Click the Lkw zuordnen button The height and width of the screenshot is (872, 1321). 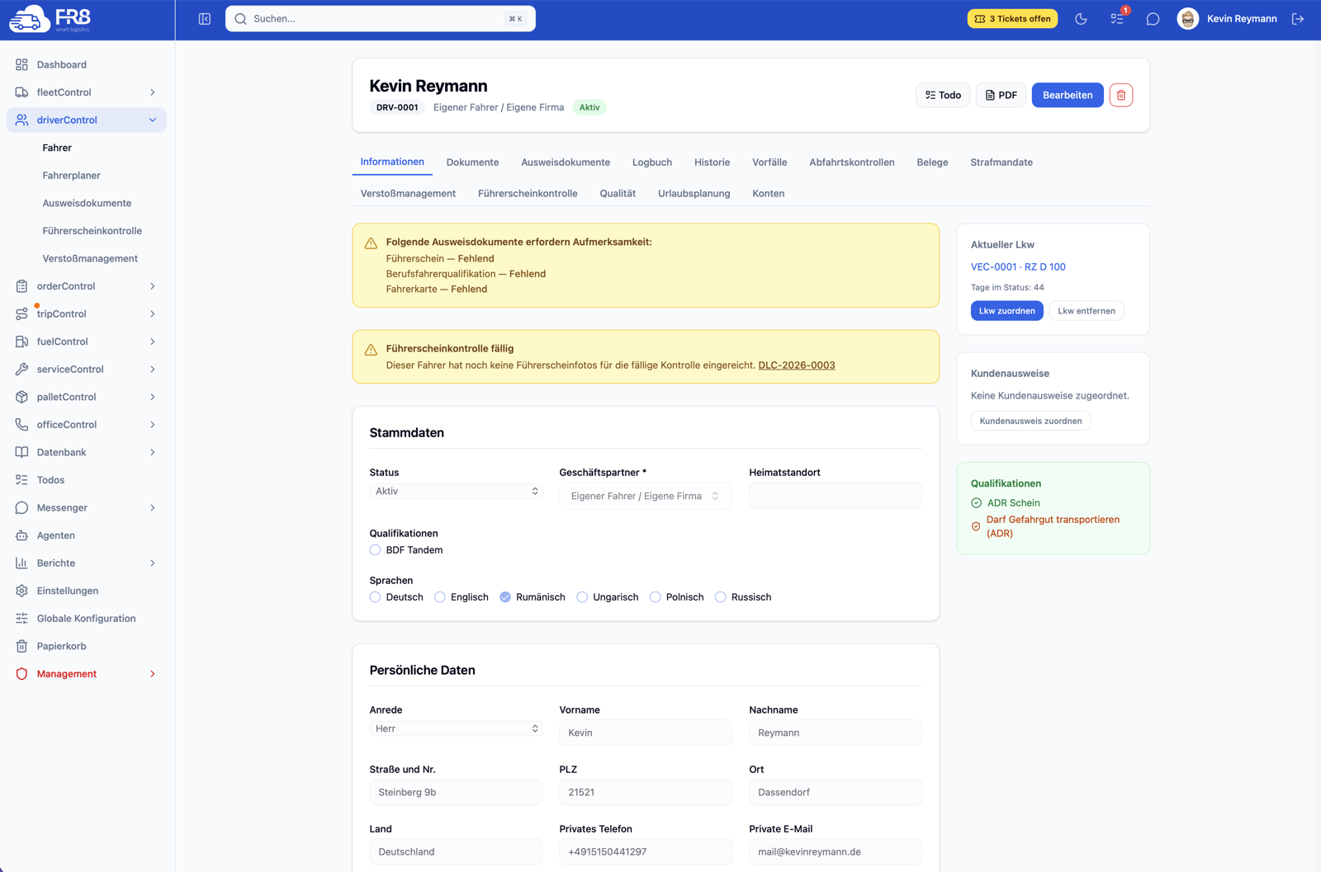[x=1007, y=311]
